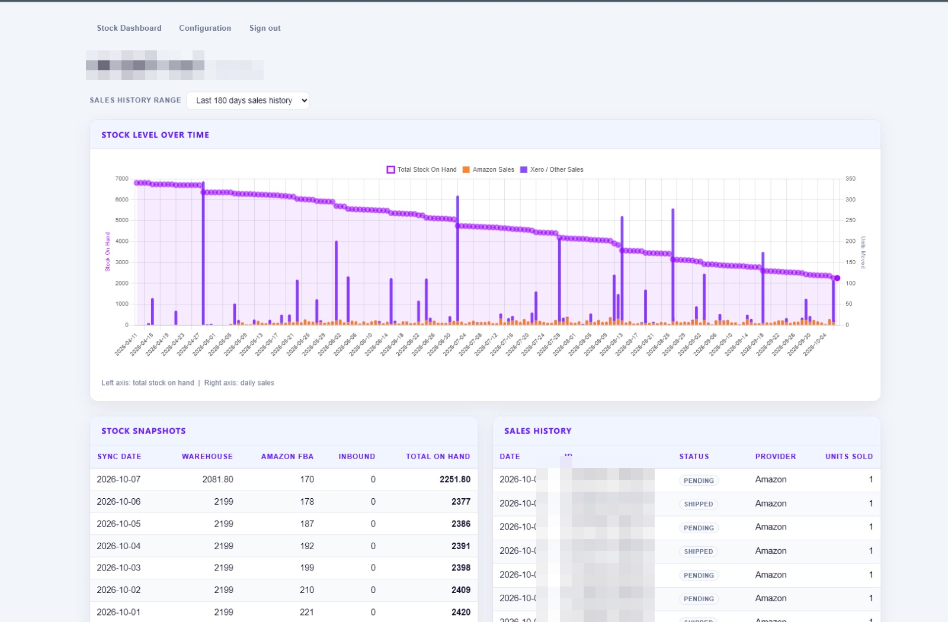Click total on hand value 2398
This screenshot has height=622, width=948.
461,568
